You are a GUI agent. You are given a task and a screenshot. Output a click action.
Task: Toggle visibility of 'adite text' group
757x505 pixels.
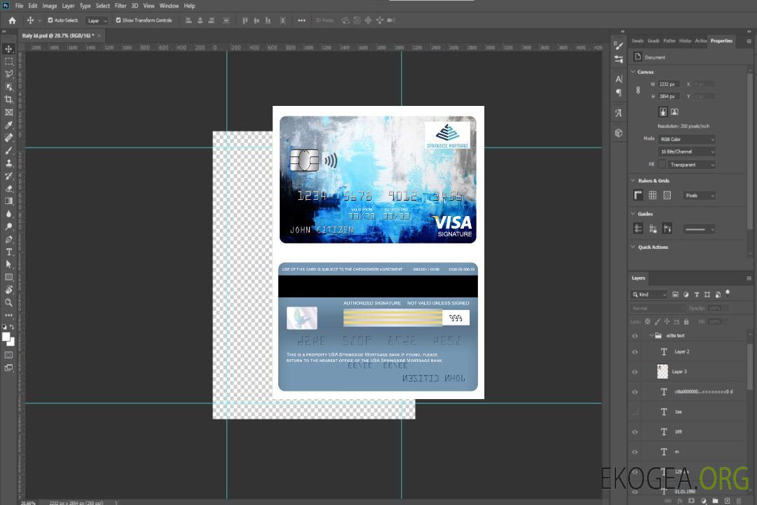635,335
